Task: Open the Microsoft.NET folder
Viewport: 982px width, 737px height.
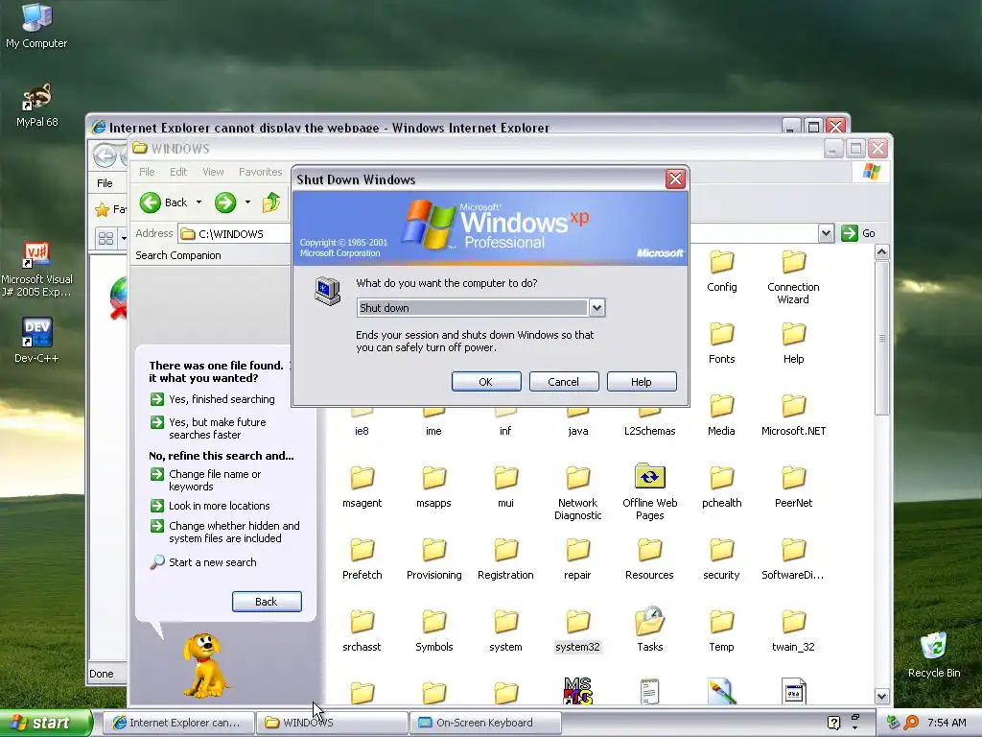Action: (793, 415)
